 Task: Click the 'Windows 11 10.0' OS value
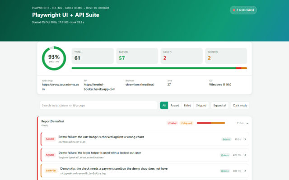[220, 85]
